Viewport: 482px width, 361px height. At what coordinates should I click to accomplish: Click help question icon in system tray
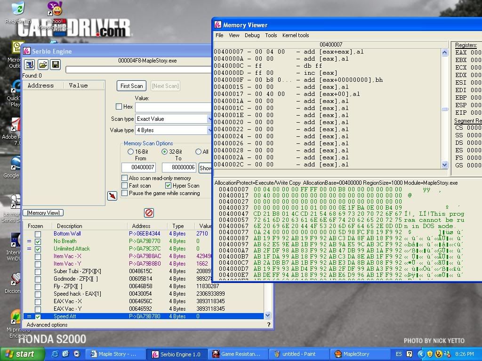tap(409, 354)
